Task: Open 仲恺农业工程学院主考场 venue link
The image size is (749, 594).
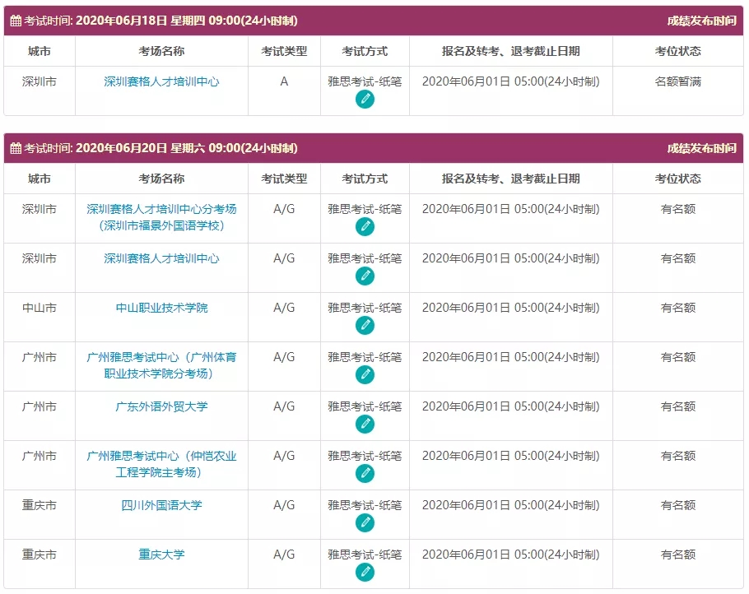Action: [x=161, y=464]
